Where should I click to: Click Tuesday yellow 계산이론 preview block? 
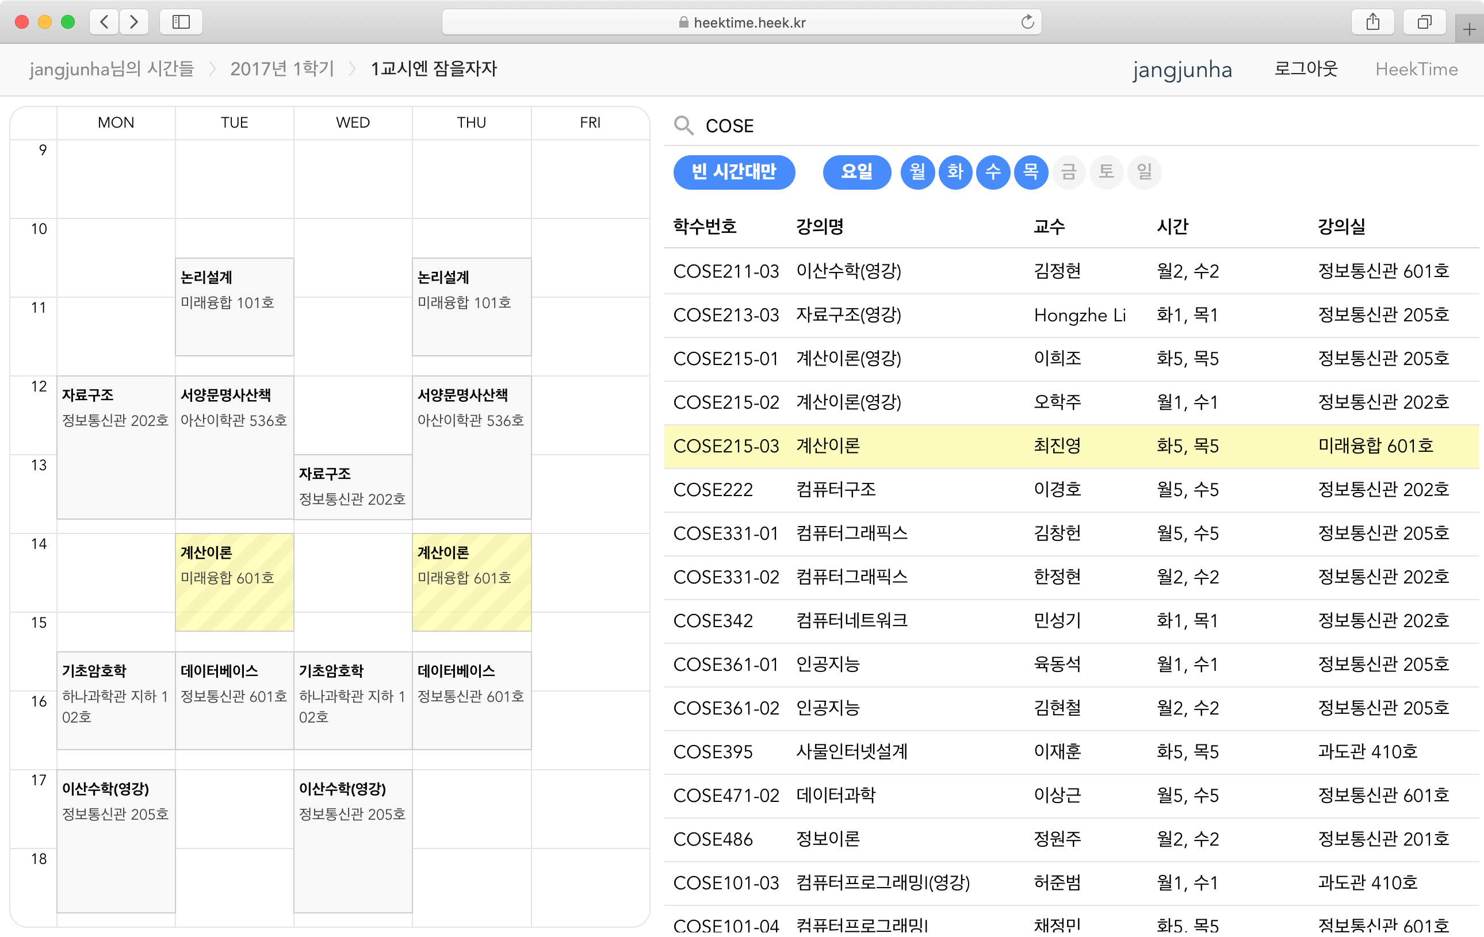[234, 582]
